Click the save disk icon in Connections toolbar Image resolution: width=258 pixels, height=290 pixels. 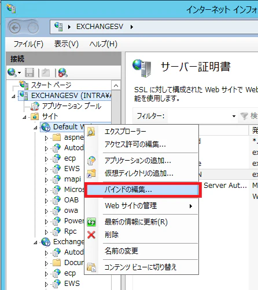[x=30, y=72]
